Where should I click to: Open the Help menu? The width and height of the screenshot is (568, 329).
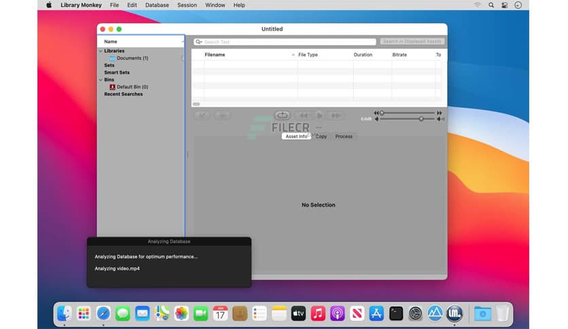tap(239, 5)
